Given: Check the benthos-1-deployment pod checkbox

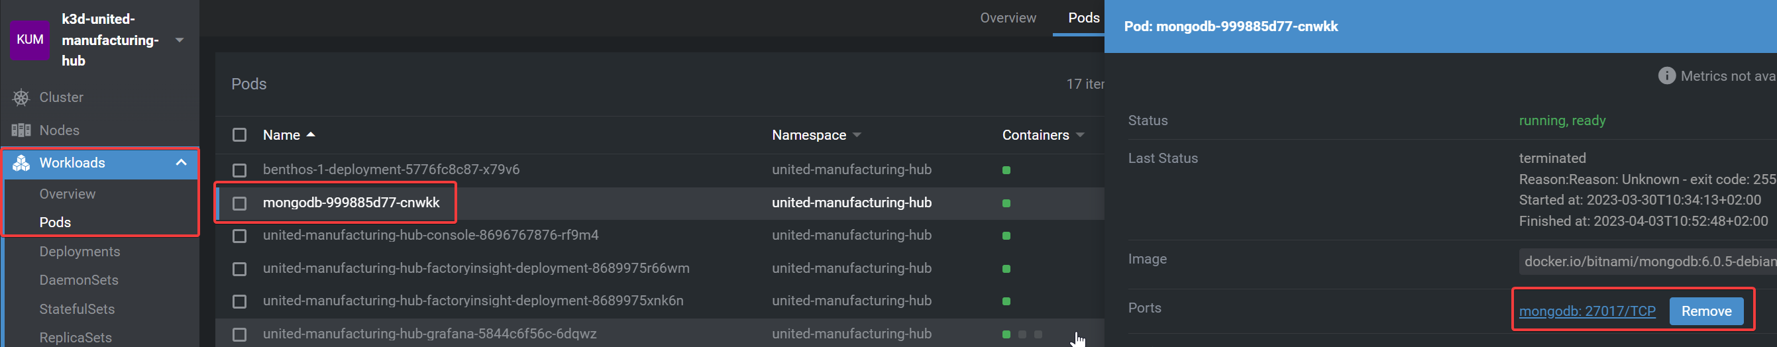Looking at the screenshot, I should pyautogui.click(x=239, y=170).
